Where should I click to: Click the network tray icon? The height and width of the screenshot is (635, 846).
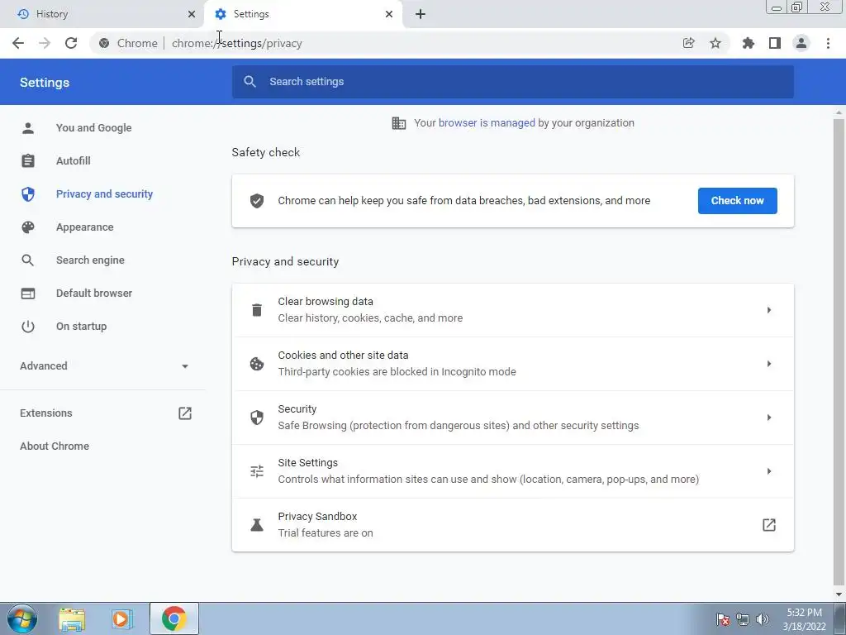(x=743, y=619)
